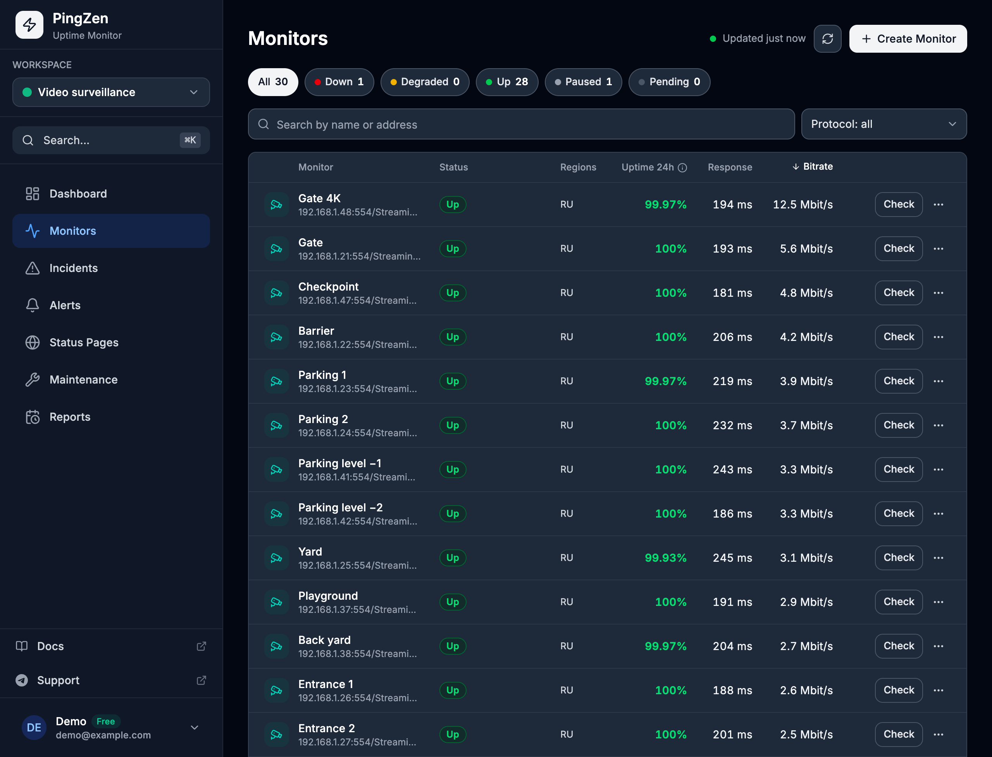Click the Uptime 24h info icon
Screen dimensions: 992x757
point(683,168)
